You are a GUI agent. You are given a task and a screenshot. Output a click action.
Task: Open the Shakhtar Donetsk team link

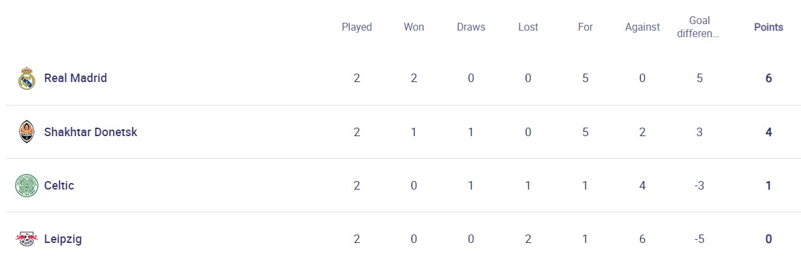[x=91, y=132]
